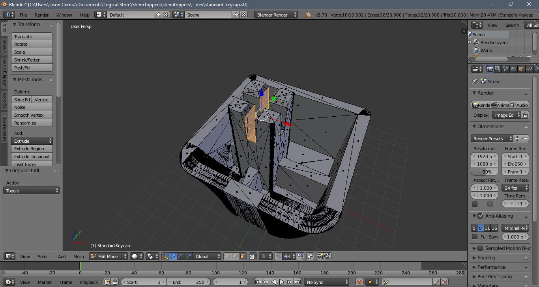
Task: Click the Extrude Region button
Action: (32, 149)
